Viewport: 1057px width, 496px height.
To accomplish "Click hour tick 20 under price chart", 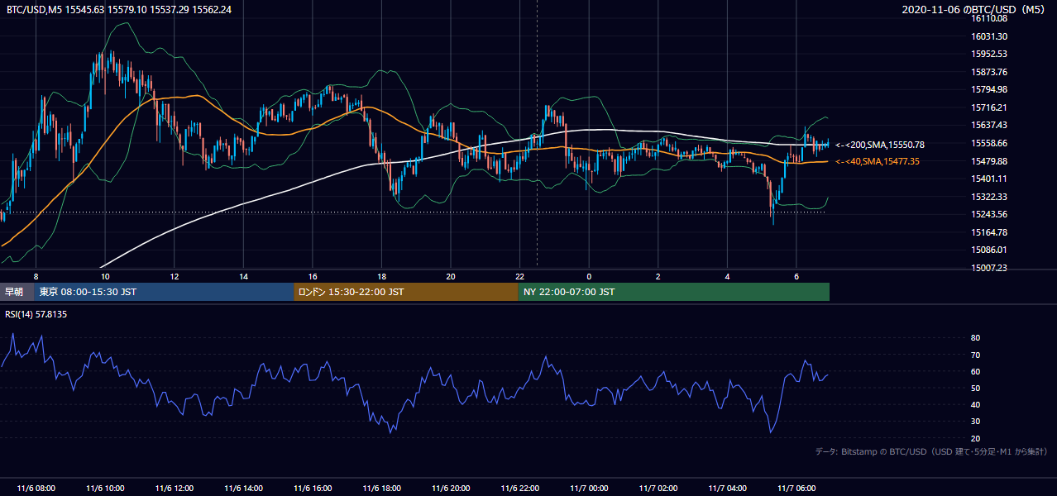I will click(451, 276).
